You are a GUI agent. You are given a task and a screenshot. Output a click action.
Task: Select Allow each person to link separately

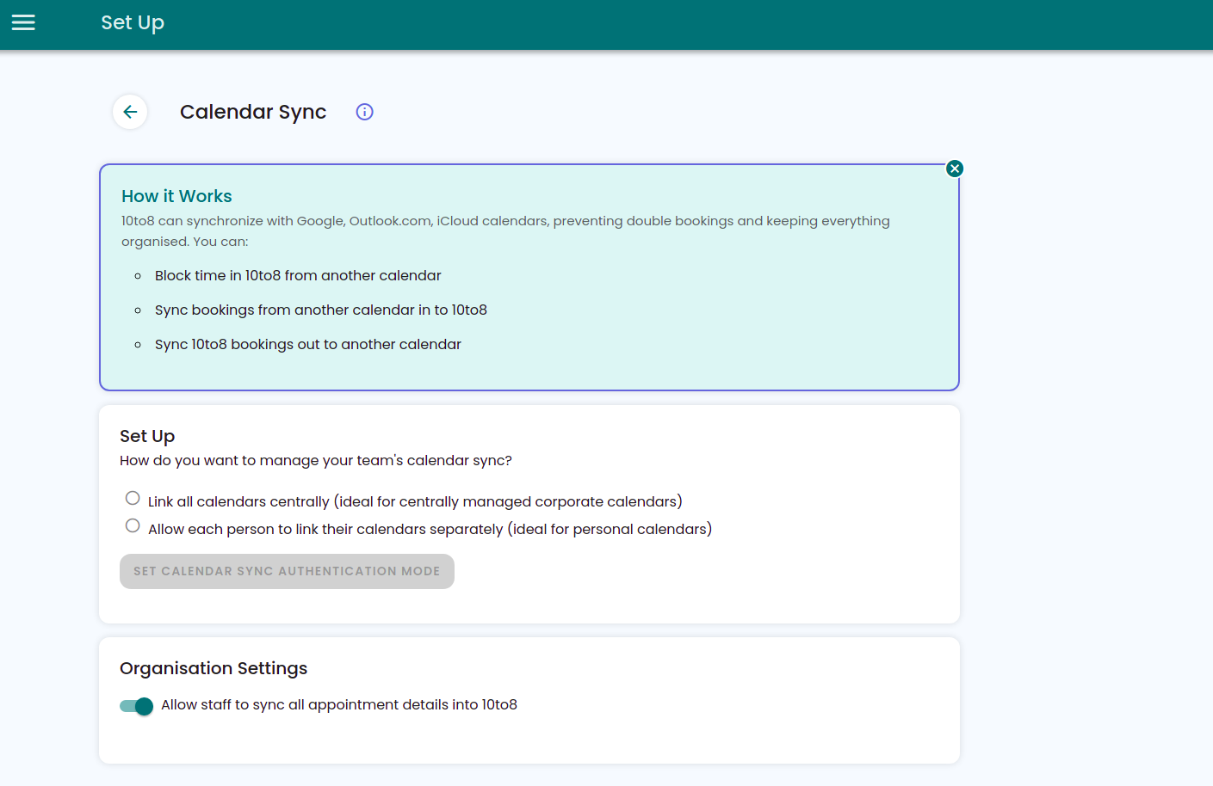133,525
